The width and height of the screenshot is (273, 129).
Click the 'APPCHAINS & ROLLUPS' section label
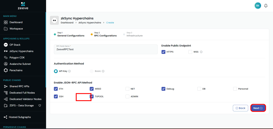(x=16, y=39)
